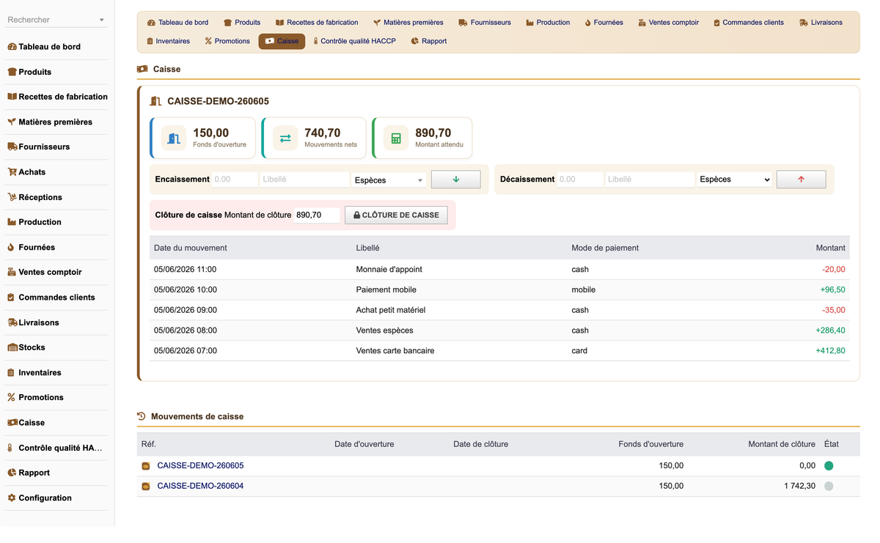
Task: Click the Contrôle qualité thermometer icon in sidebar
Action: (x=10, y=448)
